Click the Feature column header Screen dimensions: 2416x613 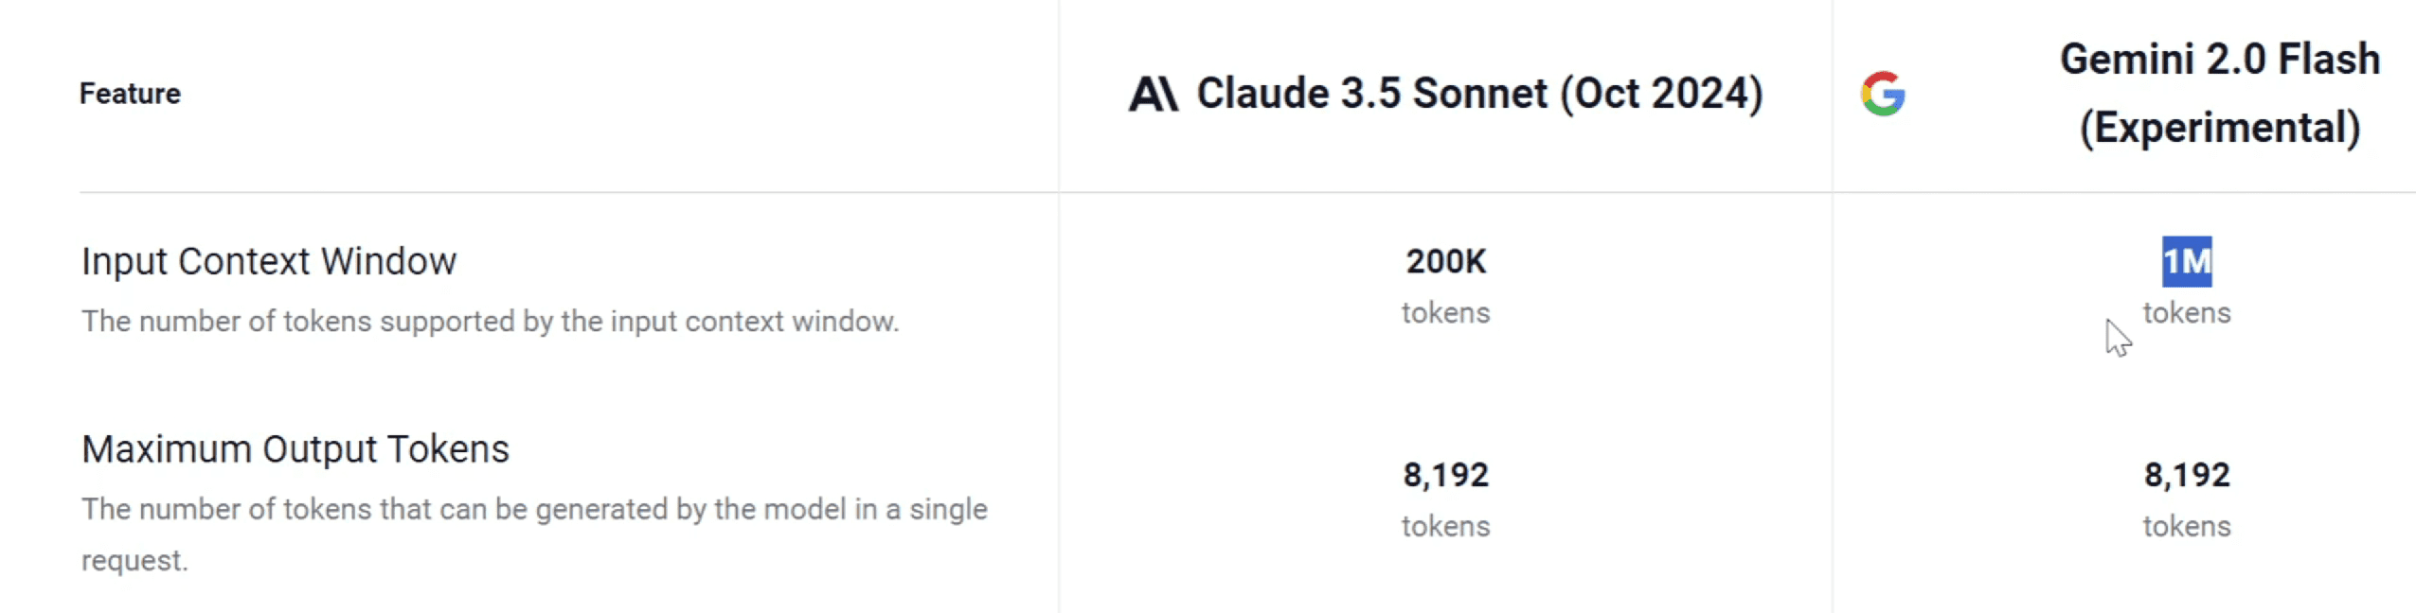[x=130, y=94]
